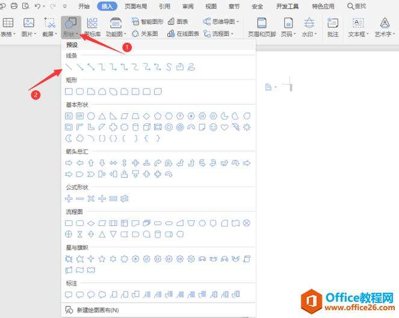399x318 pixels.
Task: Select the flowchart decision diamond
Action: pos(91,223)
